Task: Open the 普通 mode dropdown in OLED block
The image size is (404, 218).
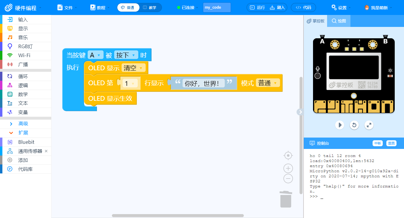Action: pyautogui.click(x=268, y=83)
